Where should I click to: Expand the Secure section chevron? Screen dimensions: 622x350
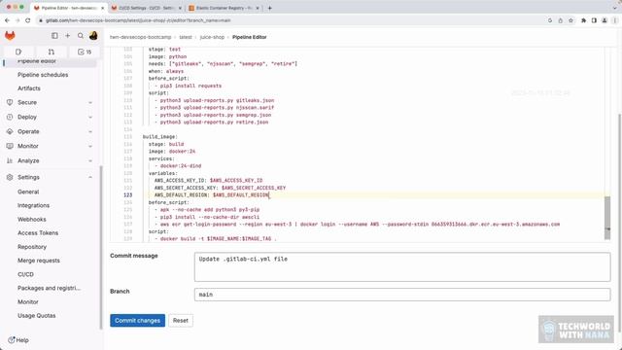(x=90, y=103)
